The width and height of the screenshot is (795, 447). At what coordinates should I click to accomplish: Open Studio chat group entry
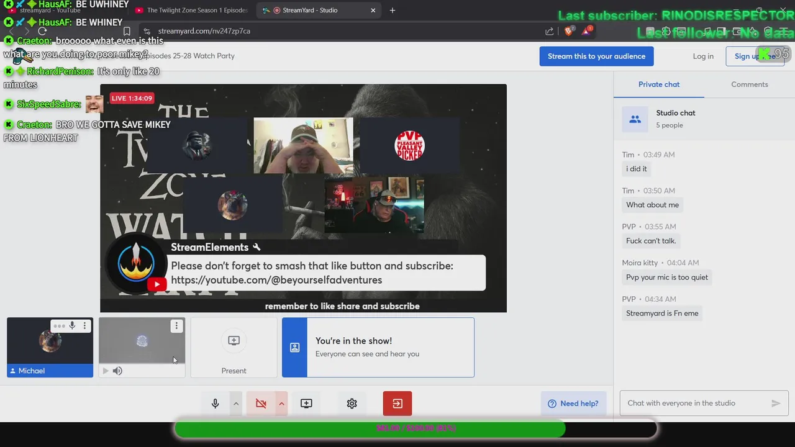(x=704, y=119)
